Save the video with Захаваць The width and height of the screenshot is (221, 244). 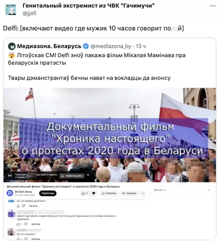129,193
